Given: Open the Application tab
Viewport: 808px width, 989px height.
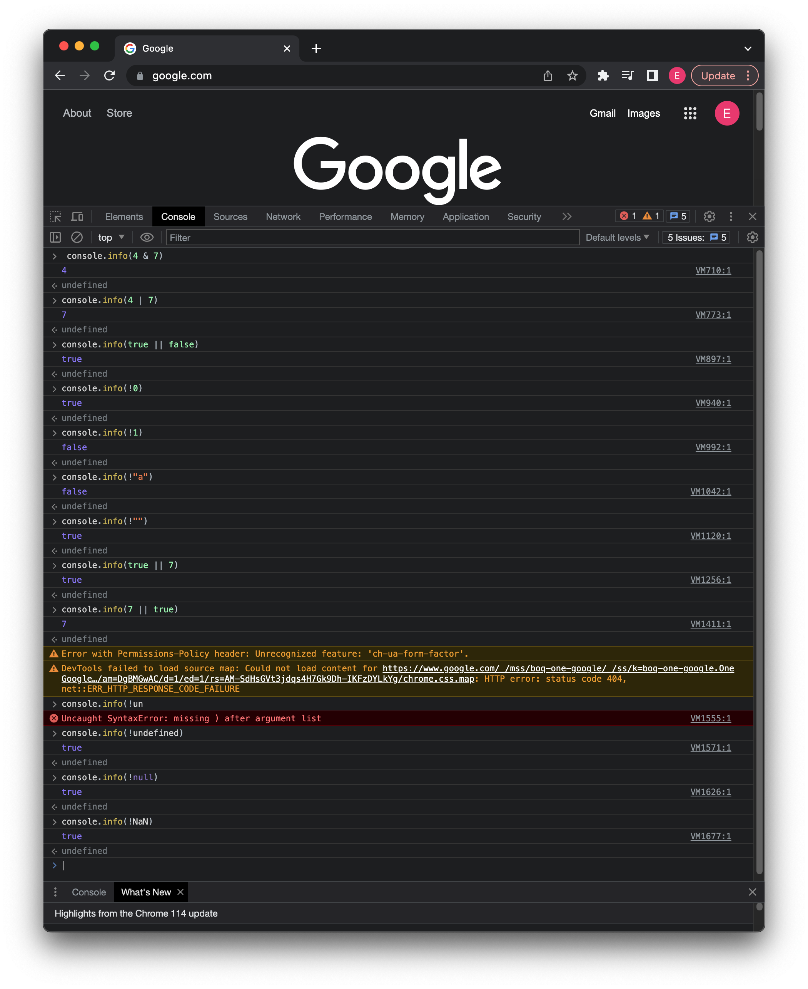Looking at the screenshot, I should [466, 216].
